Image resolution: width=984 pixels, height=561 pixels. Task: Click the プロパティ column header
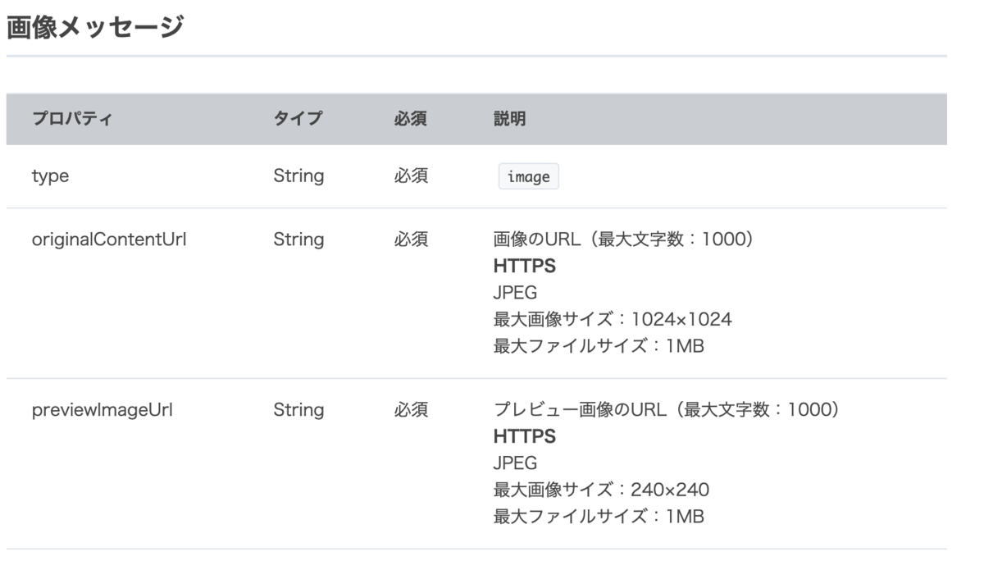[71, 119]
